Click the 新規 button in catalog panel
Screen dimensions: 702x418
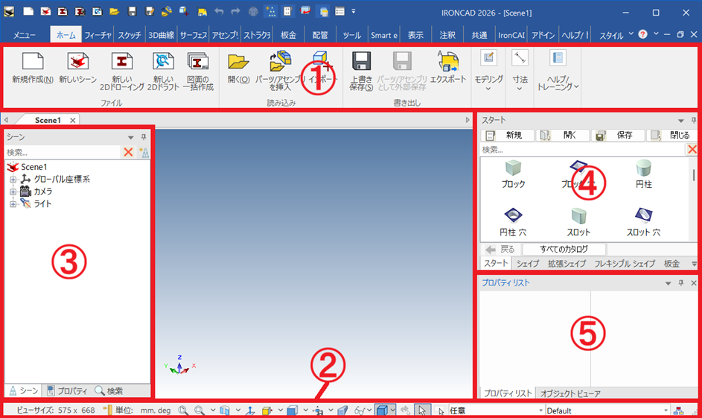(507, 136)
